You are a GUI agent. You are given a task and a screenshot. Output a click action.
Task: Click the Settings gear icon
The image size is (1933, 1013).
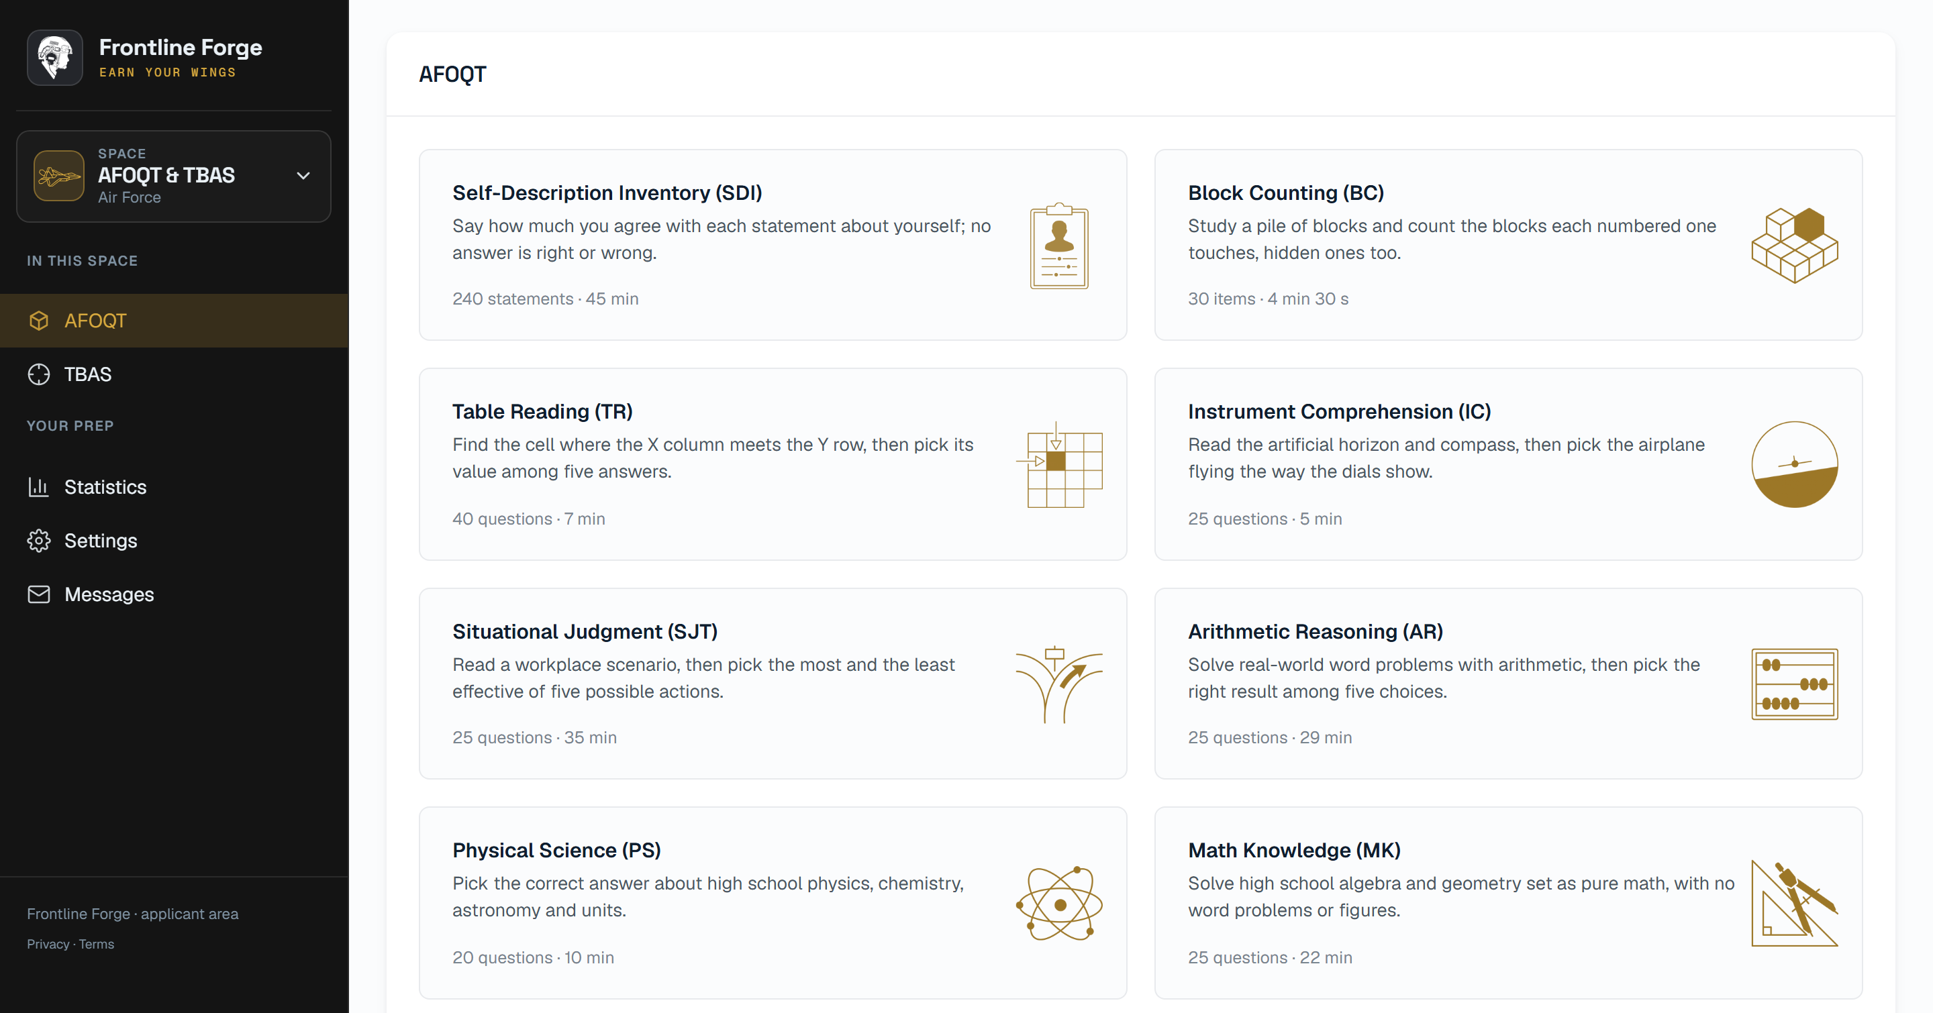click(x=39, y=541)
